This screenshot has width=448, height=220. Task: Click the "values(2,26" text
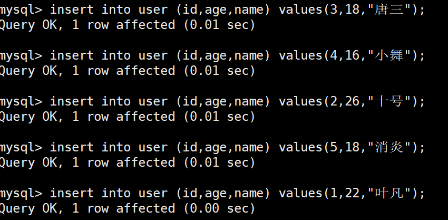(319, 102)
